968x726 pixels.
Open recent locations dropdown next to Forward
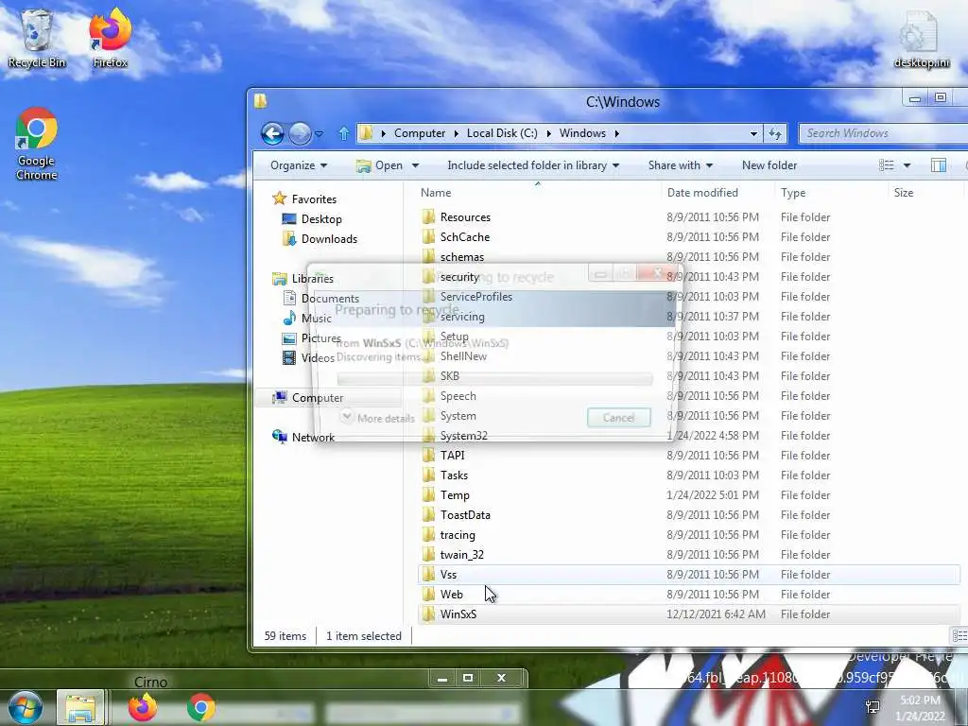(x=319, y=133)
